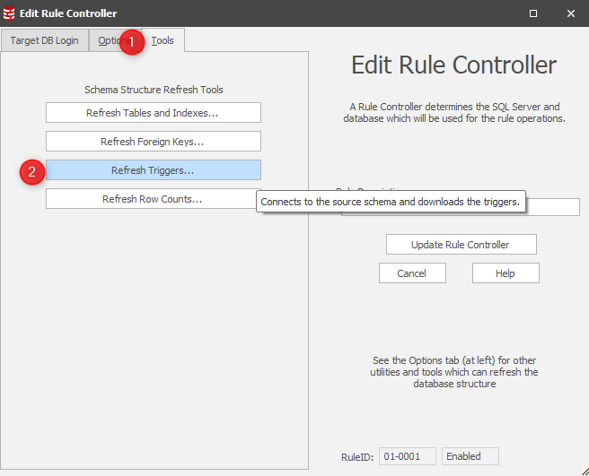Click the Enabled status field

tap(470, 456)
